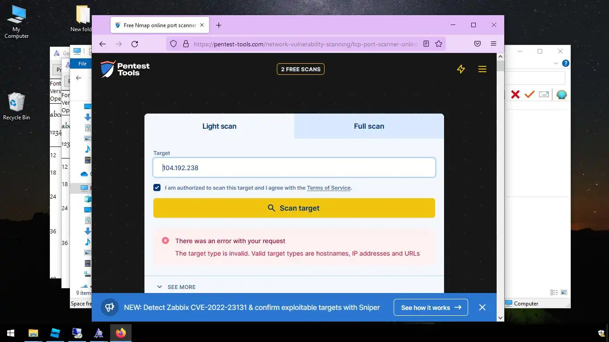Open the Windows Start menu
The width and height of the screenshot is (609, 342).
[x=11, y=333]
